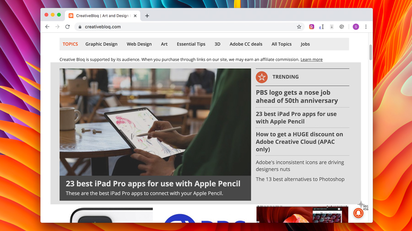The image size is (412, 231).
Task: Open the Graphic Design topic
Action: (101, 44)
